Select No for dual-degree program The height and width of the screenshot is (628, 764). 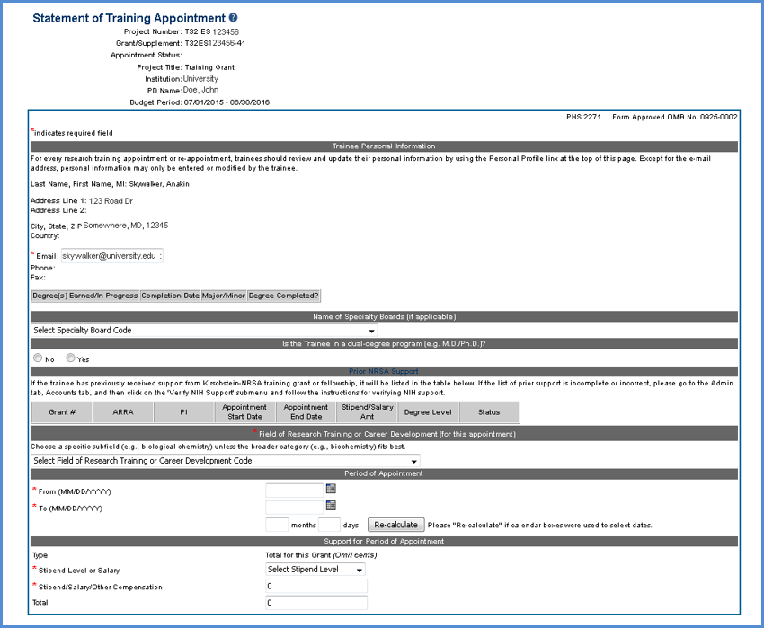(x=38, y=358)
